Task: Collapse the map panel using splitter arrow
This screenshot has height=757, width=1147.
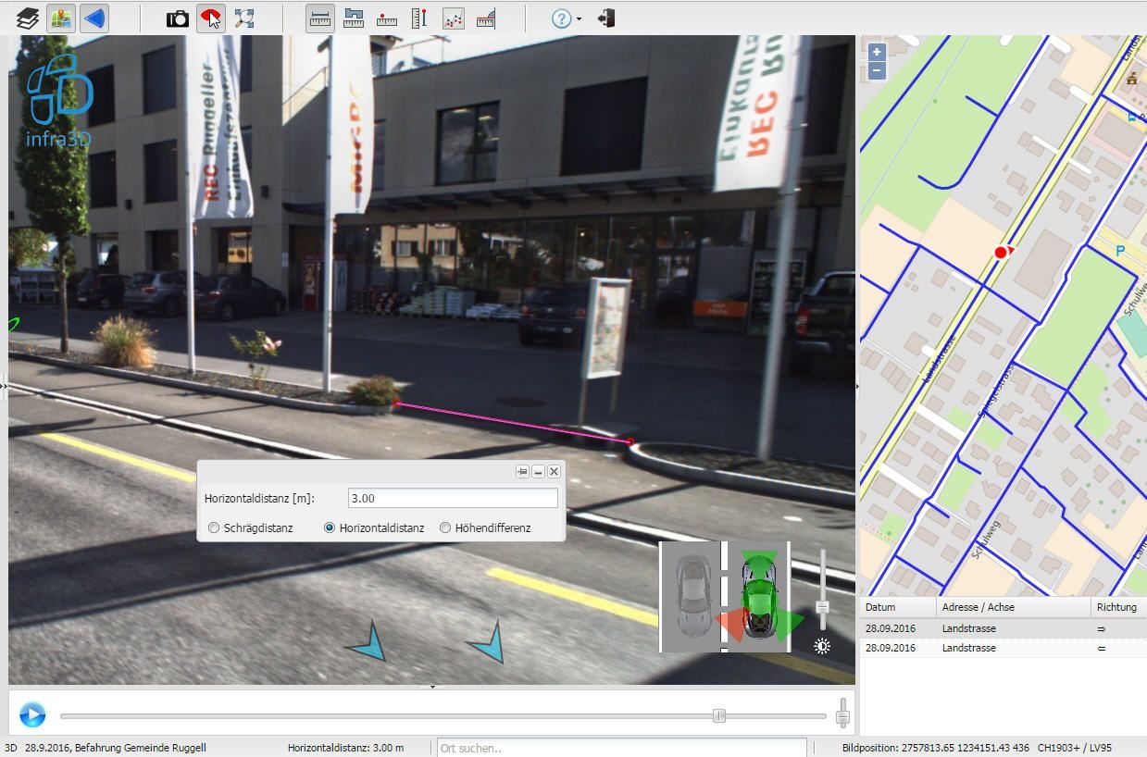Action: [x=857, y=386]
